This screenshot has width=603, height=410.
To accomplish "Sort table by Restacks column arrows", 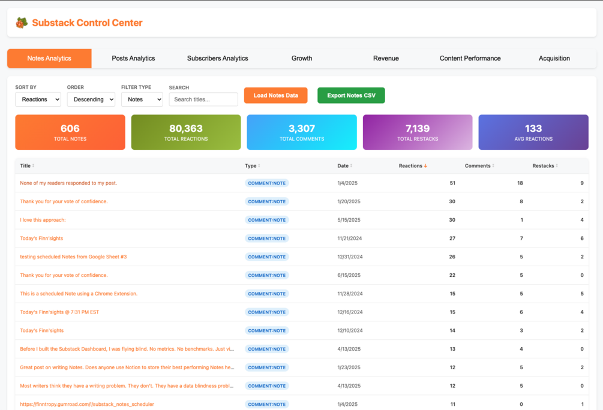I will point(556,165).
